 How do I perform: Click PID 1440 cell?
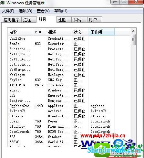point(39,106)
